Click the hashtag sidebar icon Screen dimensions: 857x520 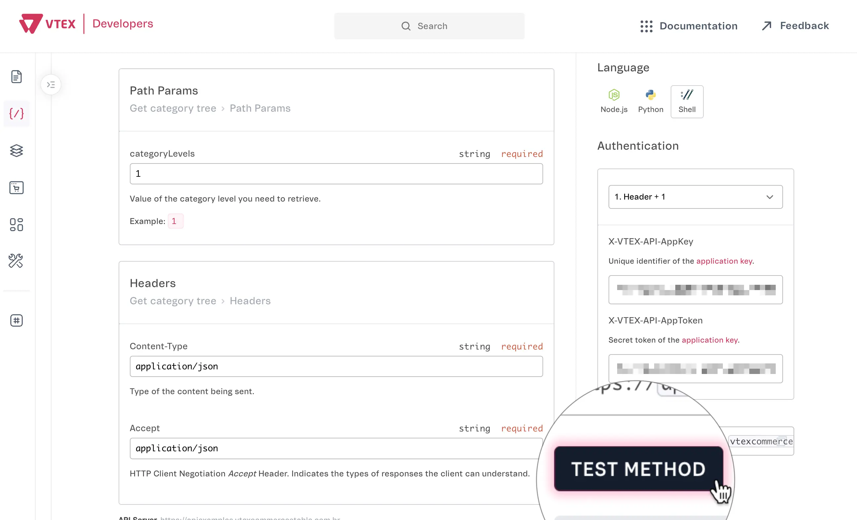(x=16, y=320)
